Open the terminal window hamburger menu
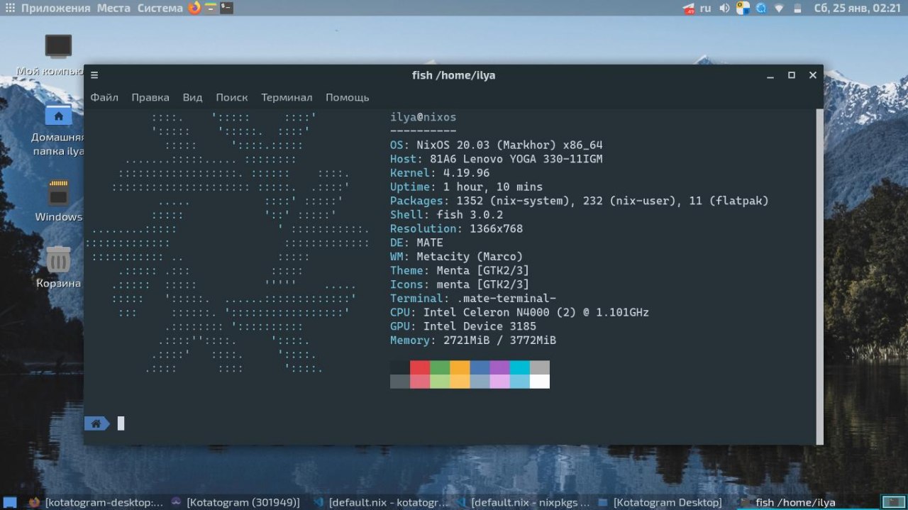 coord(94,75)
